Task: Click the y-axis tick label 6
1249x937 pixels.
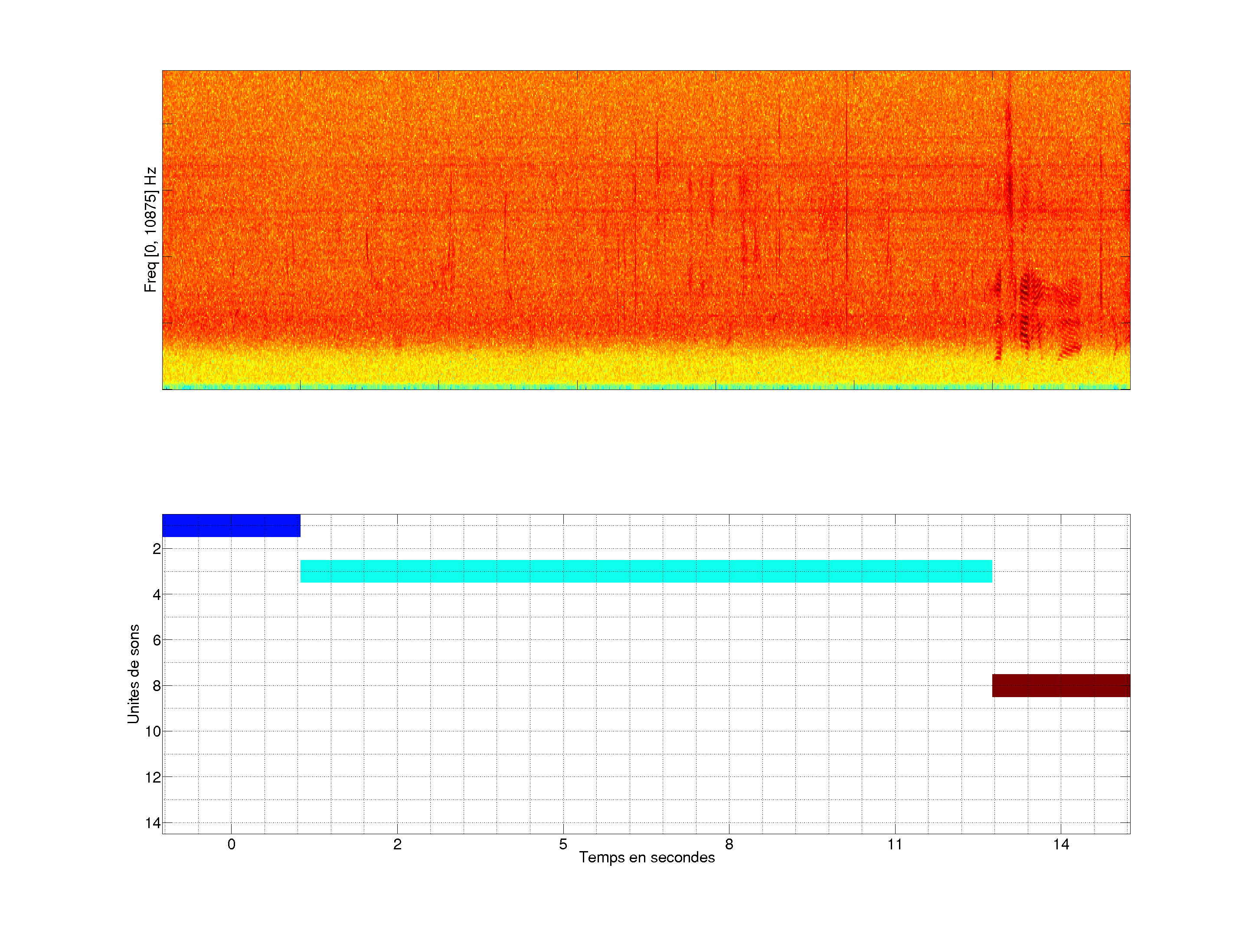Action: pos(157,640)
